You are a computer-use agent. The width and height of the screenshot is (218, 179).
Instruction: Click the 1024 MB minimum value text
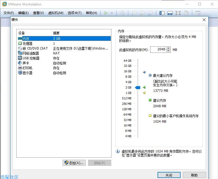click(160, 122)
